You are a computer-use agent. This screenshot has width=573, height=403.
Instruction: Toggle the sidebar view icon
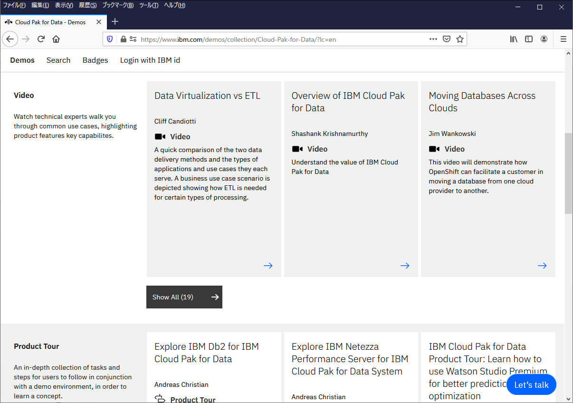[x=529, y=39]
